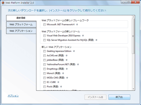Tick the AxCMS.net checkbox
Image resolution: width=141 pixels, height=105 pixels.
[x=45, y=55]
